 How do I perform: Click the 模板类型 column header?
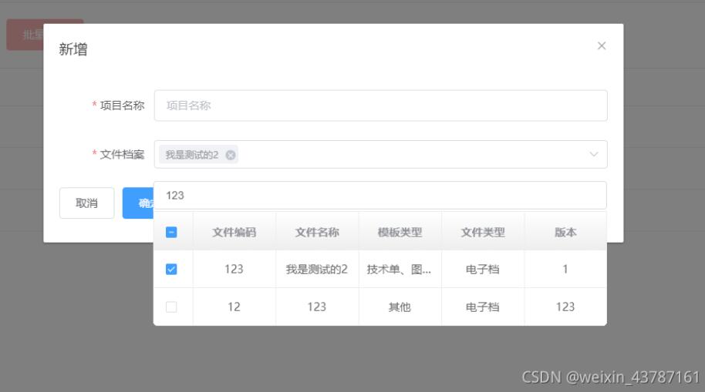tap(400, 233)
